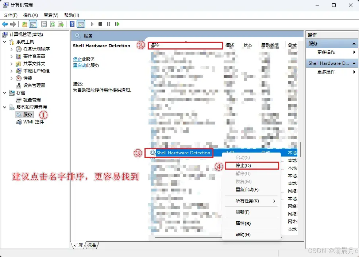Switch to the 标准 tab
This screenshot has height=257, width=359.
pos(92,245)
